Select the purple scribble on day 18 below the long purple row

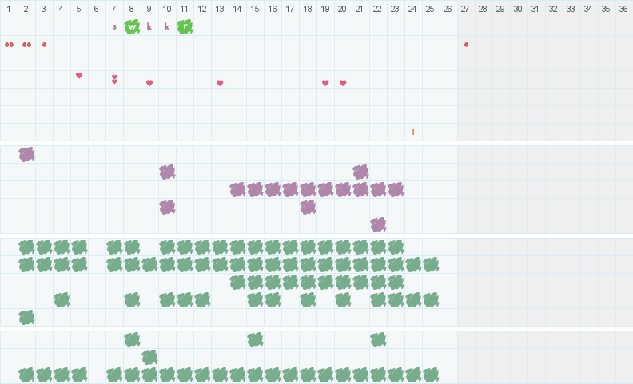pos(308,207)
